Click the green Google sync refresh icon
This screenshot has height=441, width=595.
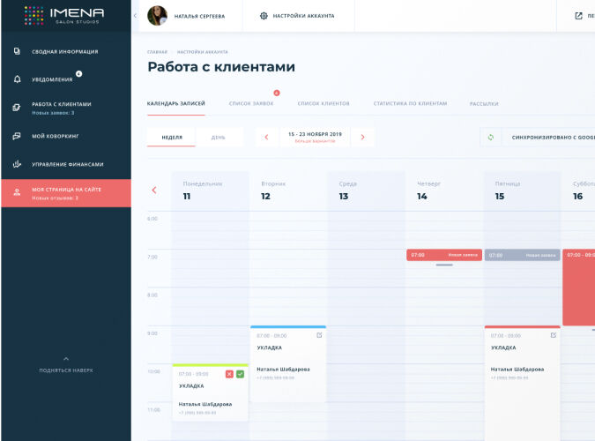point(491,137)
